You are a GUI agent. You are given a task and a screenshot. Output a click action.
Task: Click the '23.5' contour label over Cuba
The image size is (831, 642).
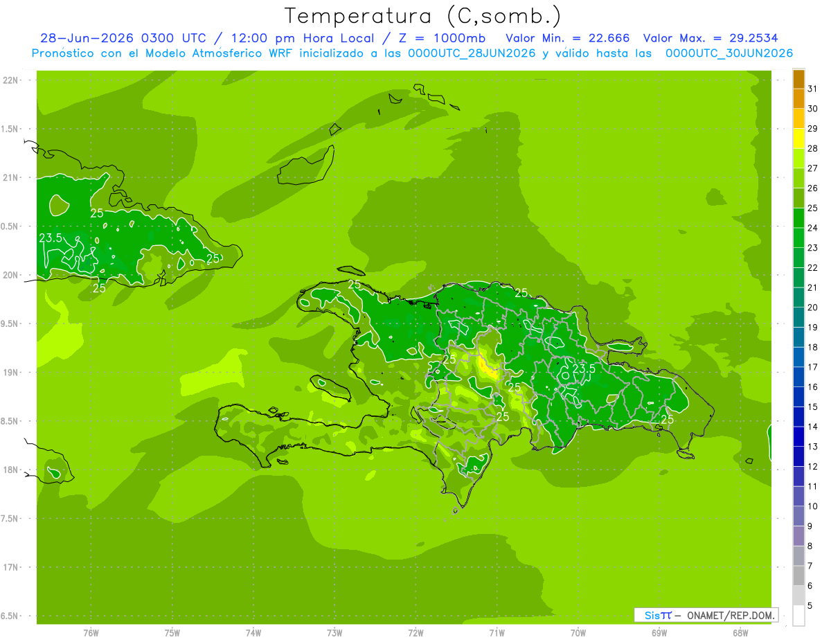51,238
